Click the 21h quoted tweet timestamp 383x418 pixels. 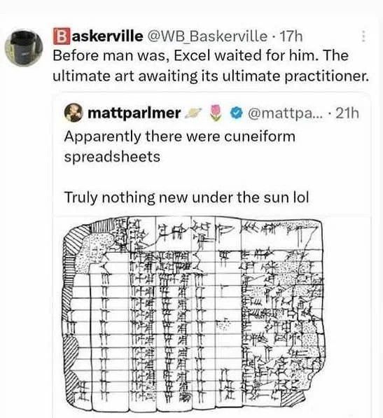pos(347,113)
